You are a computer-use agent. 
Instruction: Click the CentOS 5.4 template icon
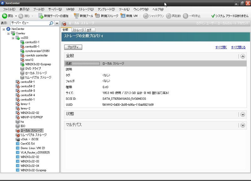click(18, 144)
